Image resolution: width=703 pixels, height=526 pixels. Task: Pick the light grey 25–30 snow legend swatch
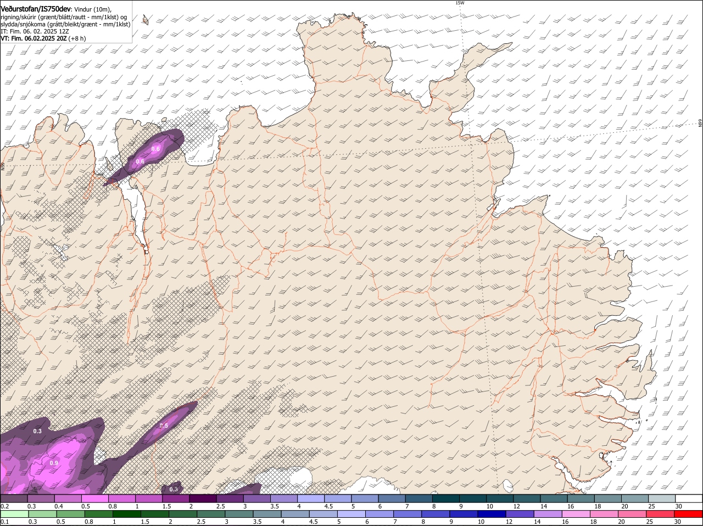coord(662,499)
